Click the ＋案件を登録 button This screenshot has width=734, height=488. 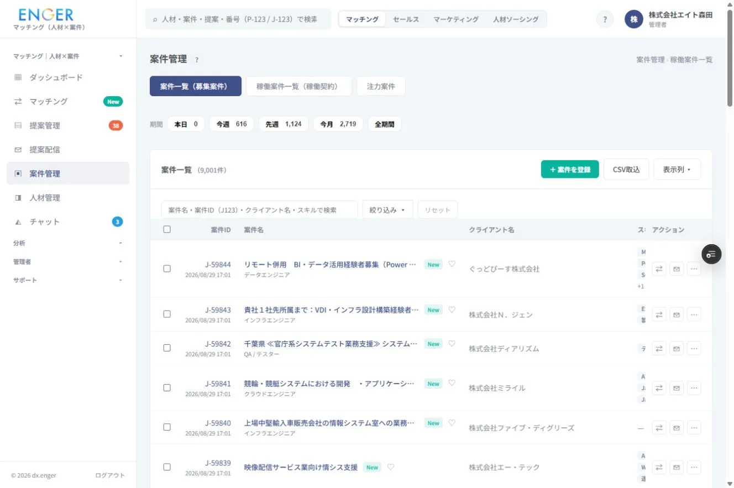click(x=570, y=170)
